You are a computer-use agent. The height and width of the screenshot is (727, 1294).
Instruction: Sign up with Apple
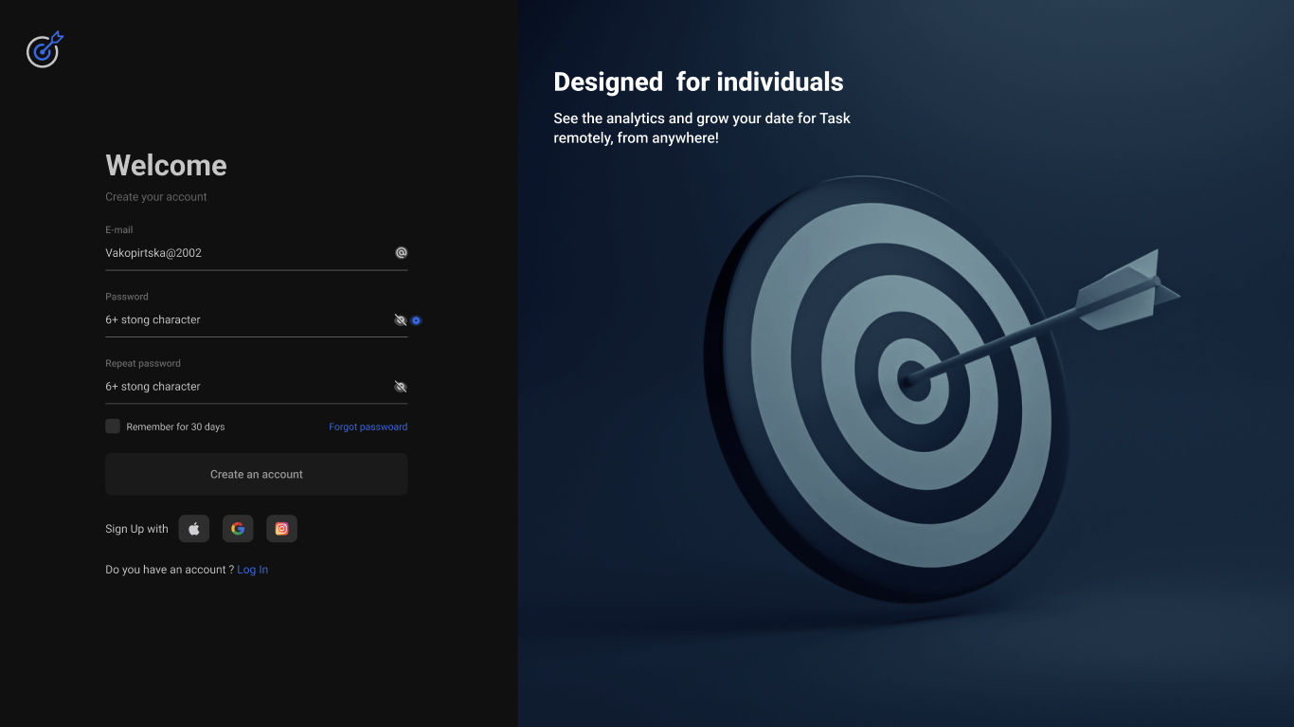coord(194,529)
